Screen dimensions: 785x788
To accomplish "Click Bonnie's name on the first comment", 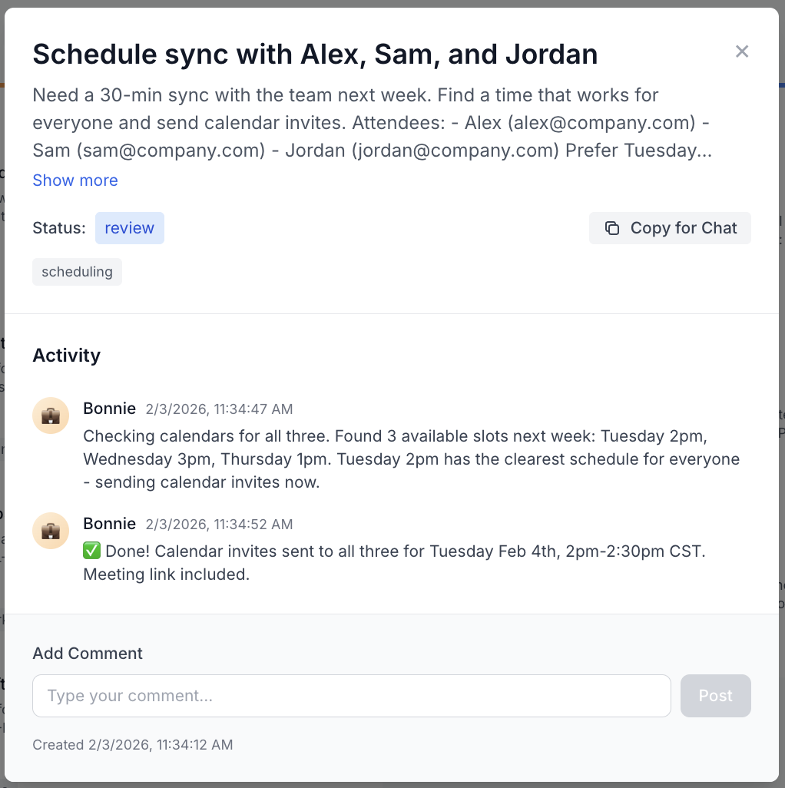I will click(x=109, y=409).
